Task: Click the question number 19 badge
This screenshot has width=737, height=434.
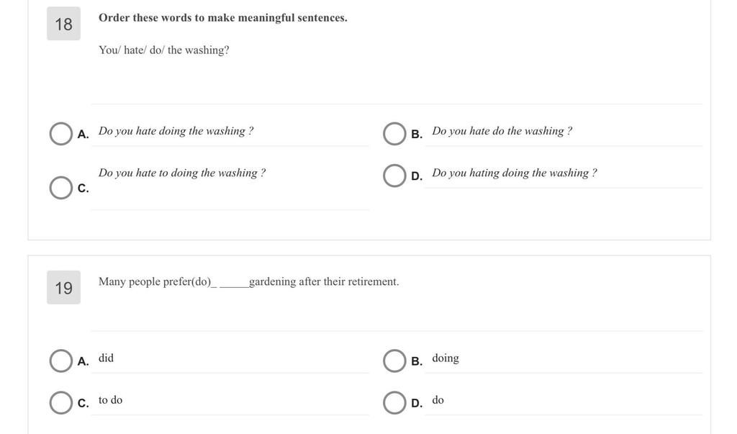Action: (x=63, y=287)
